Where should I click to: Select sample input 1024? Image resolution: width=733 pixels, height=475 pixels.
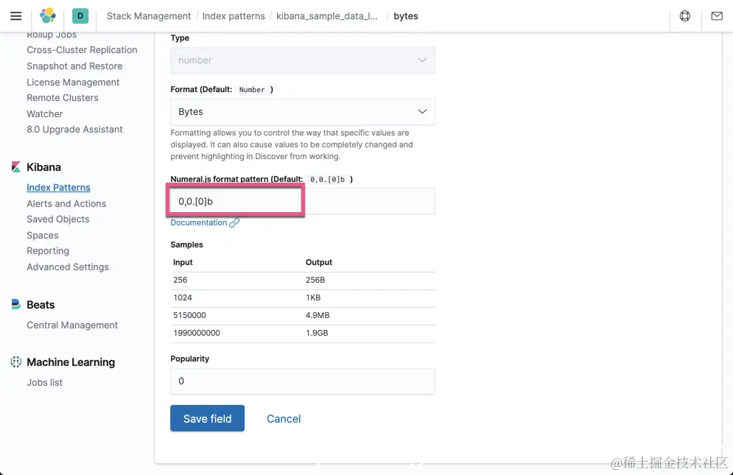(x=182, y=298)
